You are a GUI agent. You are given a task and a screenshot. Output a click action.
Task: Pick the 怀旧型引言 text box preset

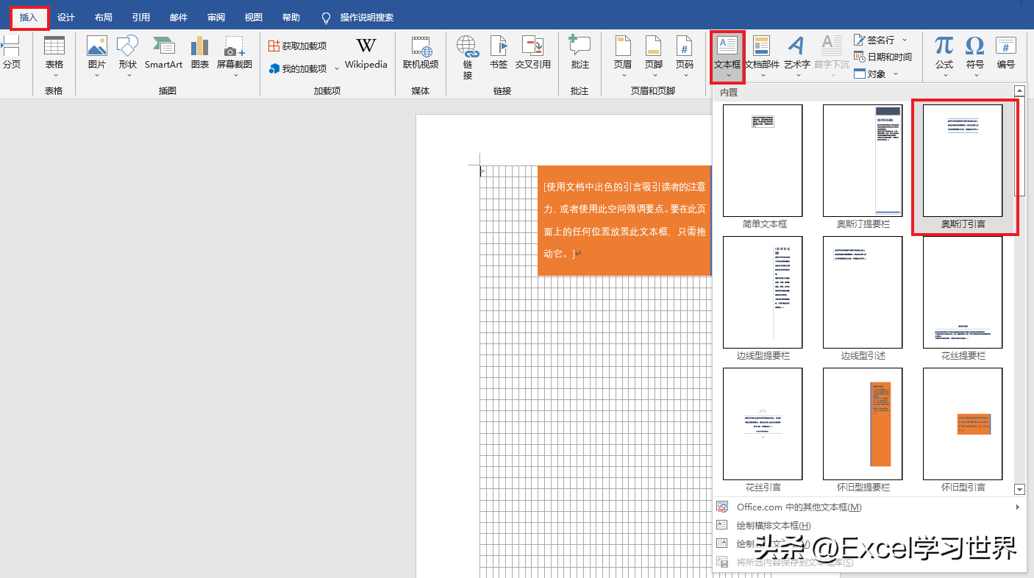click(963, 424)
